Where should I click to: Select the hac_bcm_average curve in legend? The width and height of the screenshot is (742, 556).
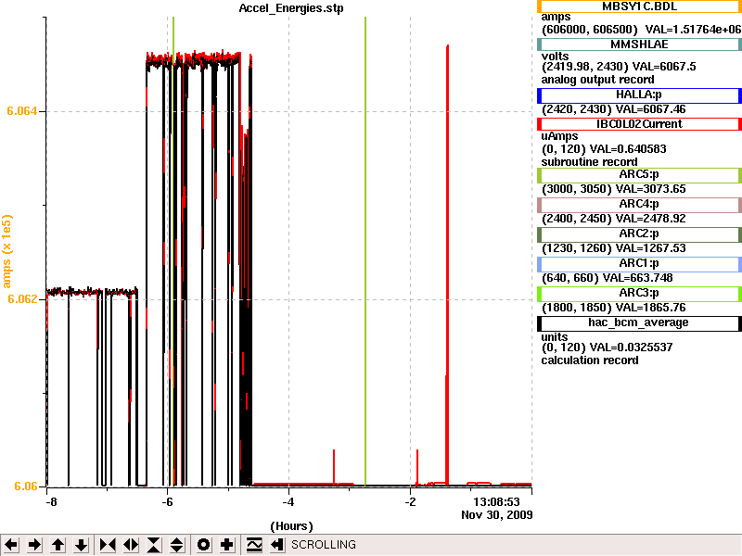[x=639, y=323]
